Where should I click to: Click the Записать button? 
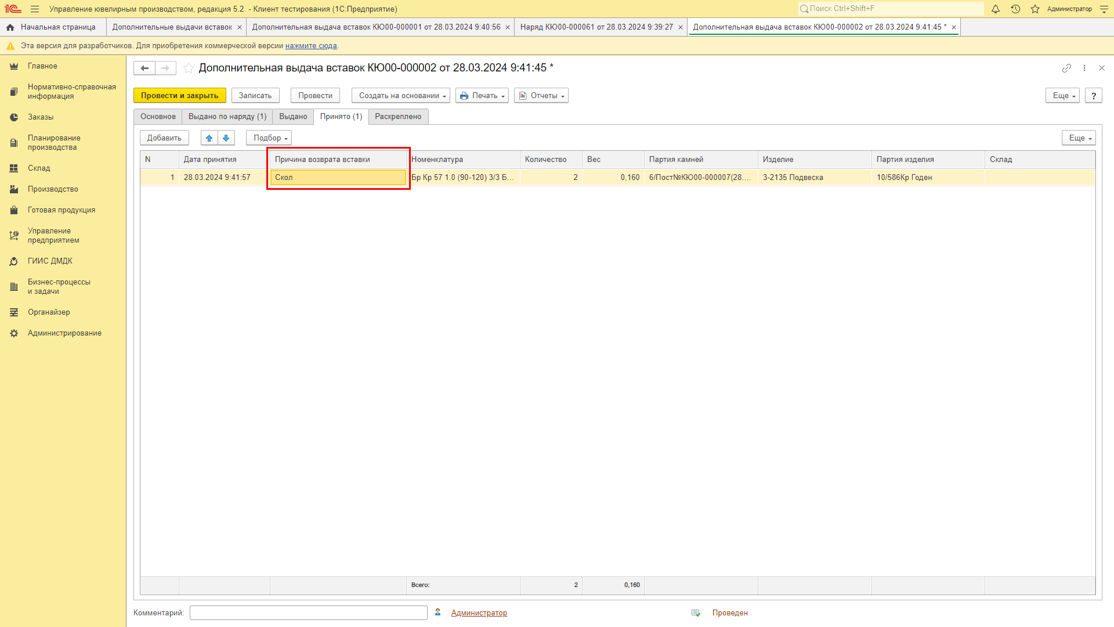pos(255,96)
